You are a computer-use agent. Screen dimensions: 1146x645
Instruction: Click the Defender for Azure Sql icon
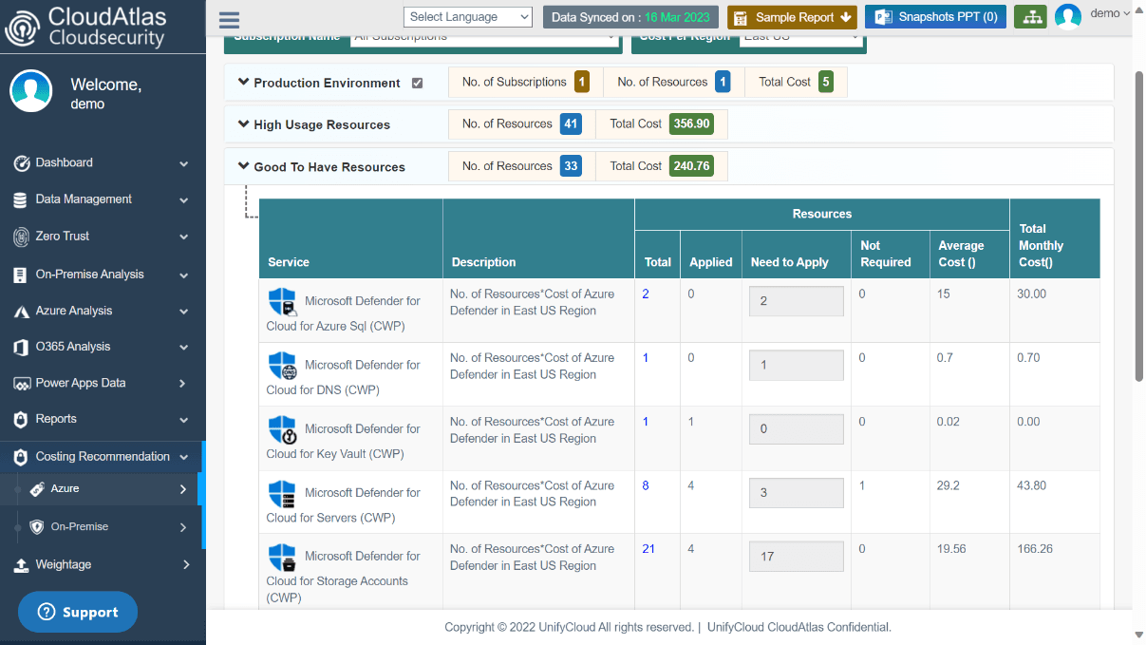(283, 301)
